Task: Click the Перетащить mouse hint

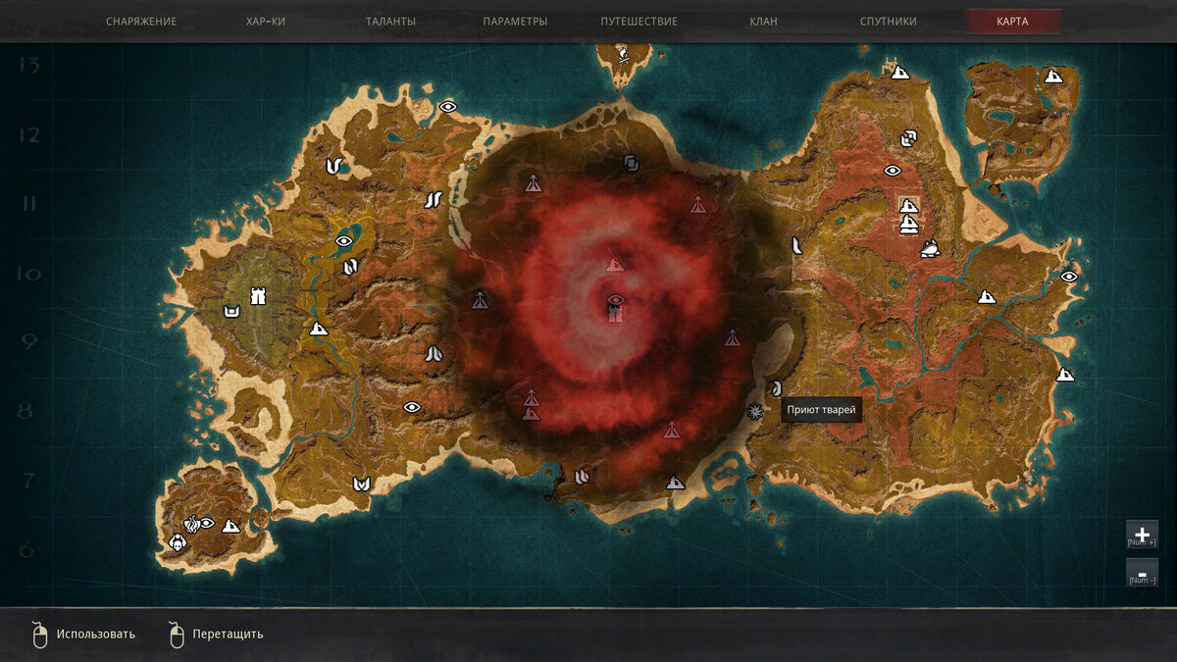Action: (216, 635)
